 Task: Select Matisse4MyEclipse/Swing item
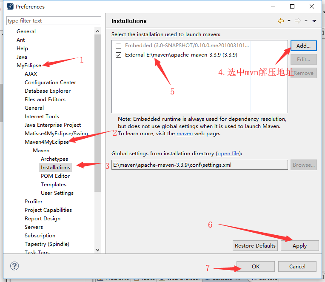click(57, 134)
